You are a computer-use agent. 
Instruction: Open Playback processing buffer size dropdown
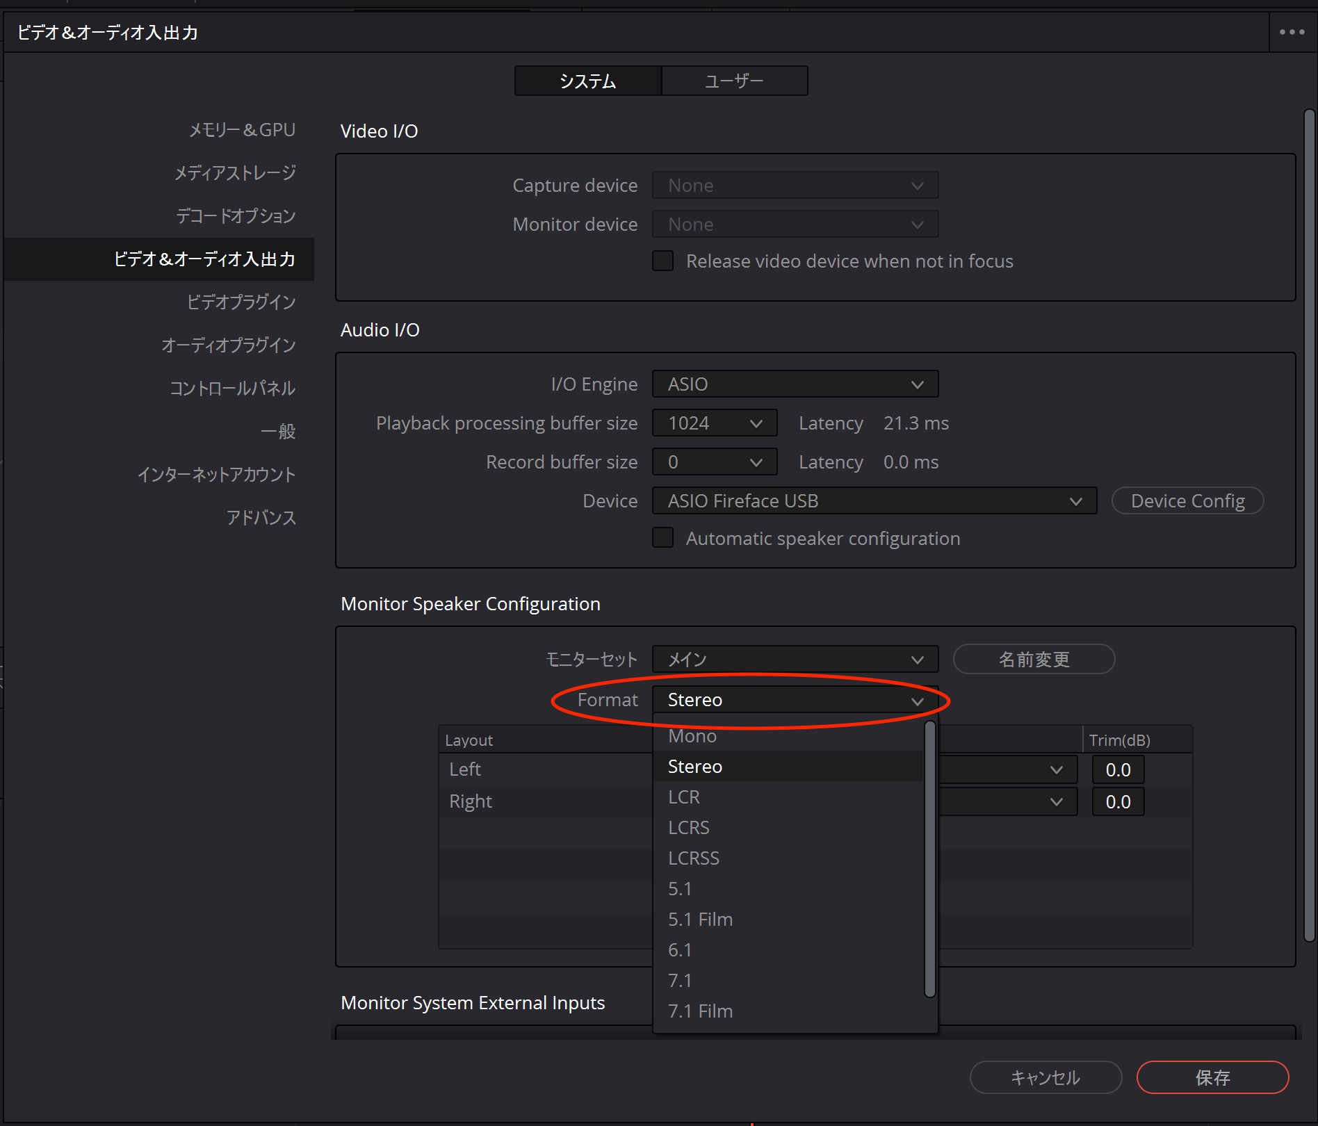[x=714, y=423]
